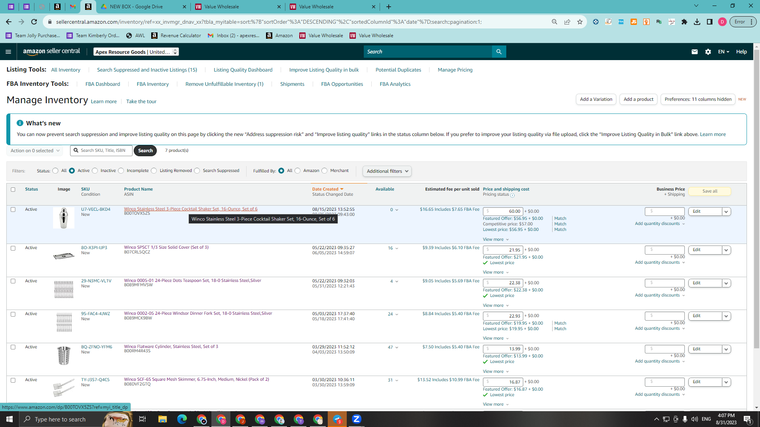Switch to the NEW BOX - Google Drive tab
The width and height of the screenshot is (760, 427).
click(142, 7)
